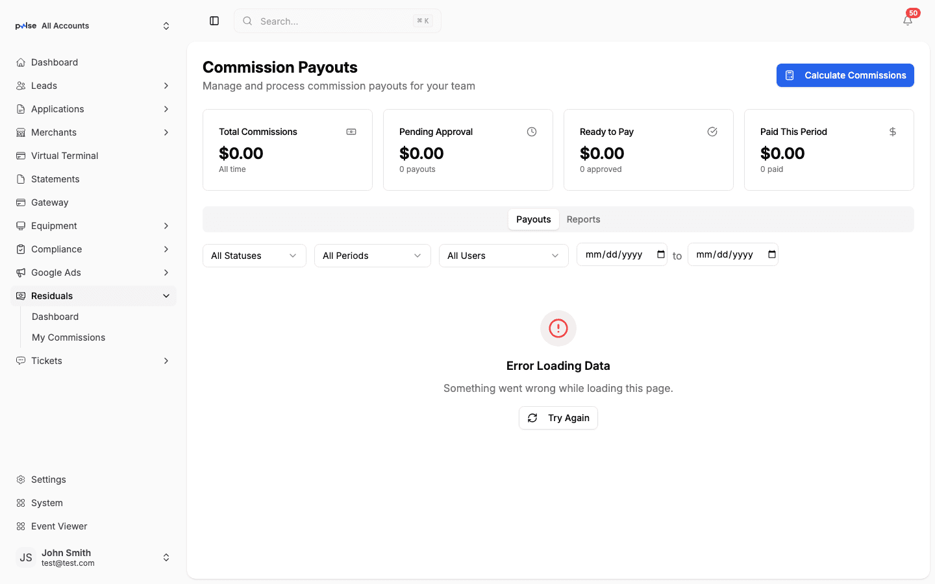The height and width of the screenshot is (584, 935).
Task: Click the checkmark icon on Ready to Pay card
Action: 712,131
